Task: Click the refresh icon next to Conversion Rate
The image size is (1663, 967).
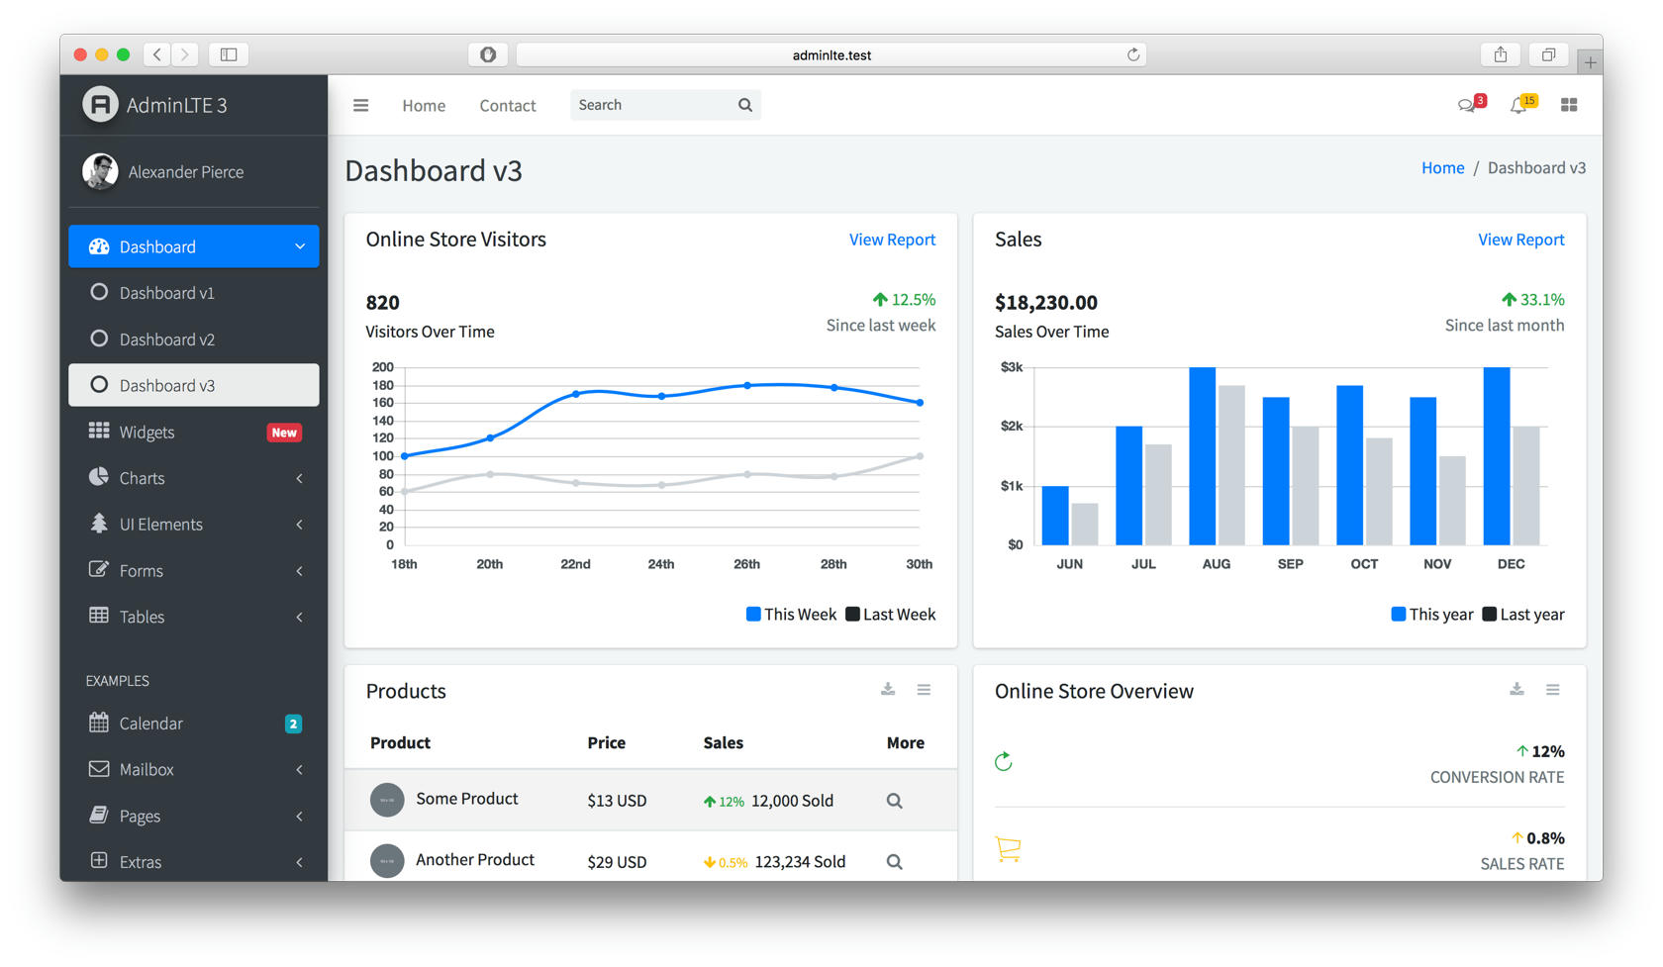Action: pos(1003,761)
